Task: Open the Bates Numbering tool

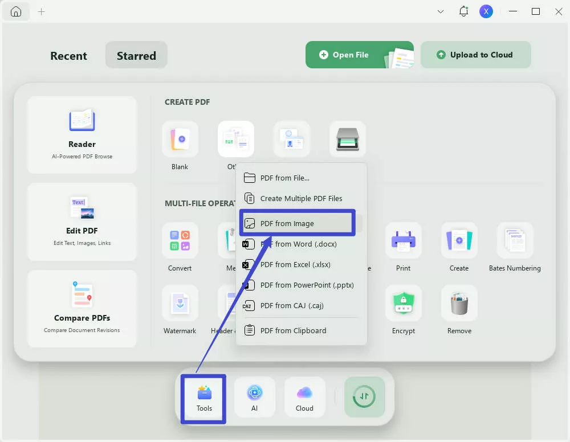Action: pyautogui.click(x=514, y=240)
